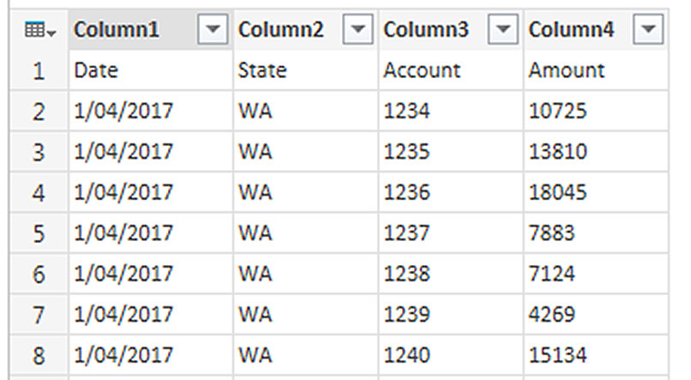Select row number 3
The width and height of the screenshot is (691, 380).
39,152
